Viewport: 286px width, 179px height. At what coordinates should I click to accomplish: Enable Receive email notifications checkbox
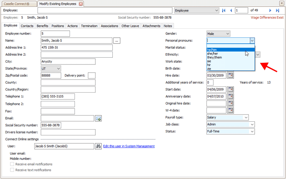click(12, 164)
